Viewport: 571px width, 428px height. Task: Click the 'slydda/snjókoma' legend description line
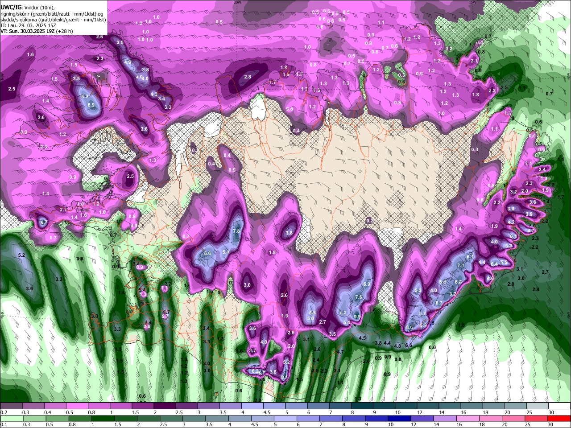[53, 20]
